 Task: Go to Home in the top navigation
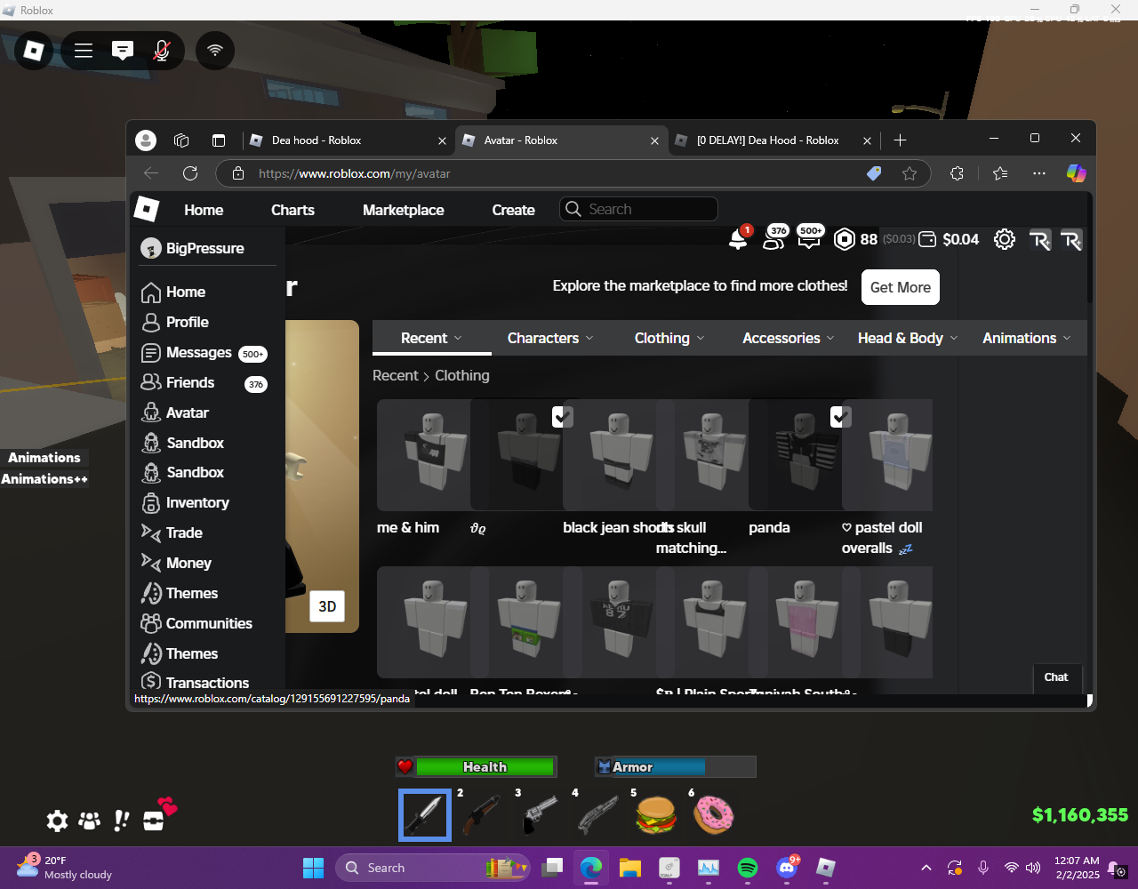pyautogui.click(x=204, y=210)
